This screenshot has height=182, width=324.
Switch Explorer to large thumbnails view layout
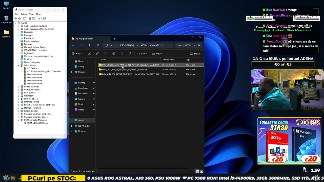click(x=201, y=171)
